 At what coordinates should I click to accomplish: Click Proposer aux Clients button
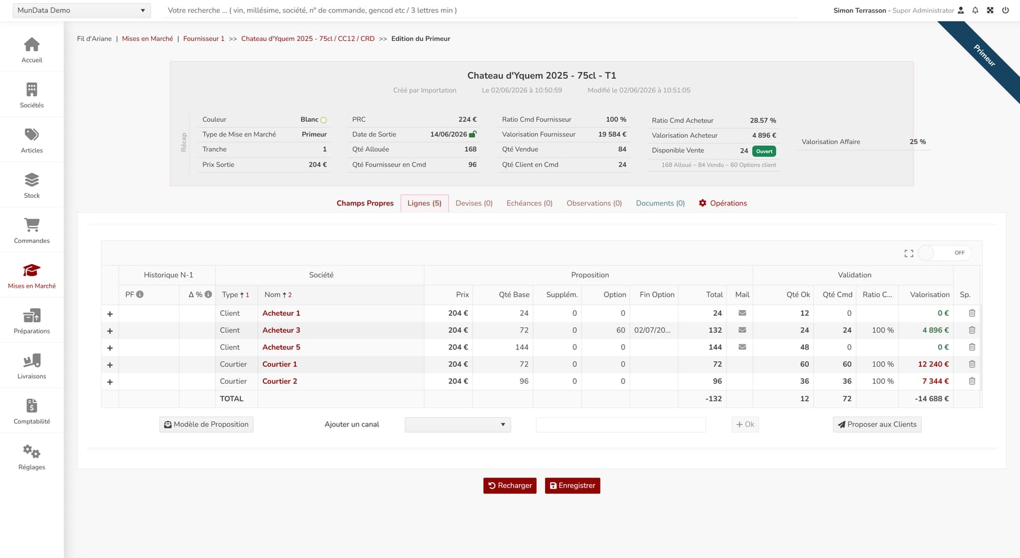(877, 425)
